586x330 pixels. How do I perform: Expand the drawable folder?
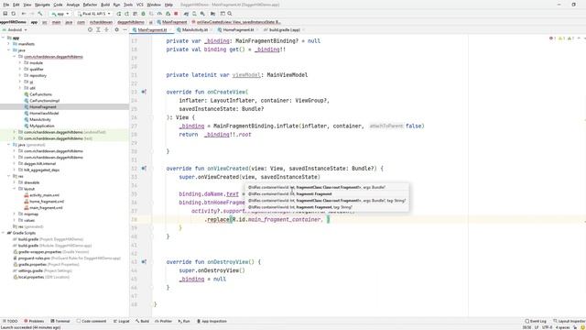15,182
